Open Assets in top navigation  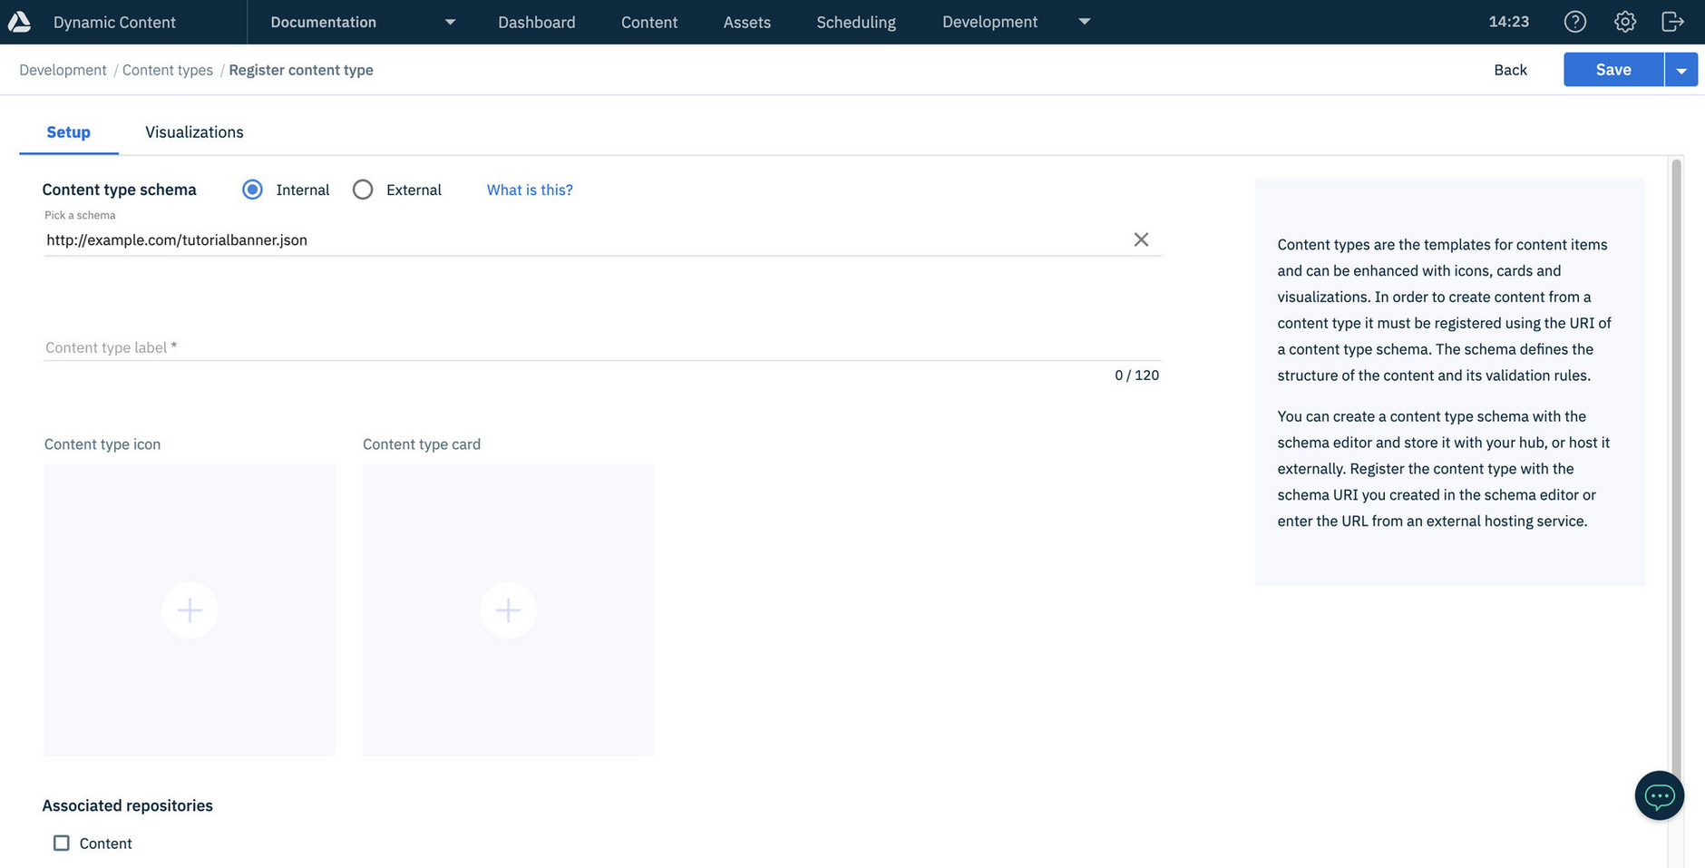pos(747,22)
